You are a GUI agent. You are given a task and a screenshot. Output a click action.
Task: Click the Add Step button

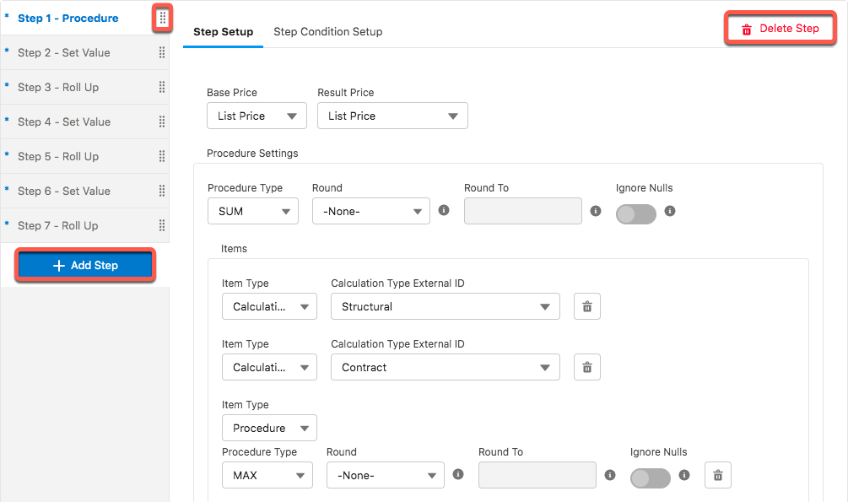click(x=84, y=265)
